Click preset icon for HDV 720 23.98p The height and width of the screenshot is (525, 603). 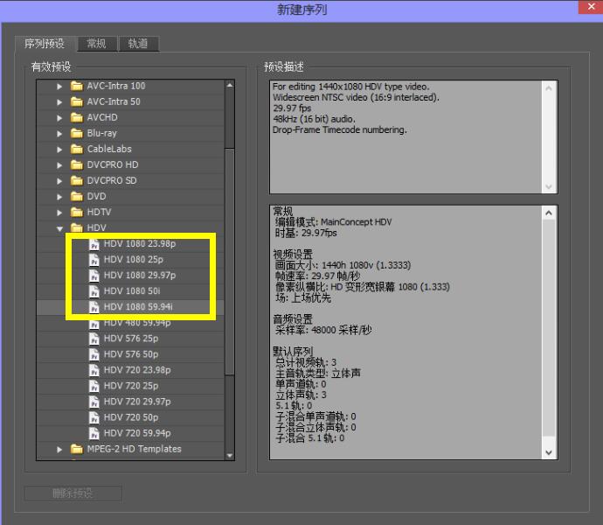(94, 370)
